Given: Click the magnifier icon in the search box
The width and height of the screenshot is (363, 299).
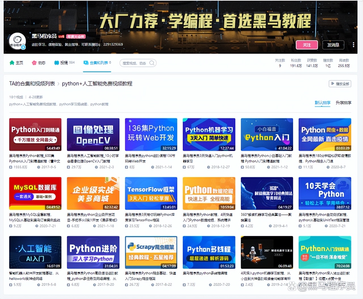Looking at the screenshot, I should coord(152,63).
